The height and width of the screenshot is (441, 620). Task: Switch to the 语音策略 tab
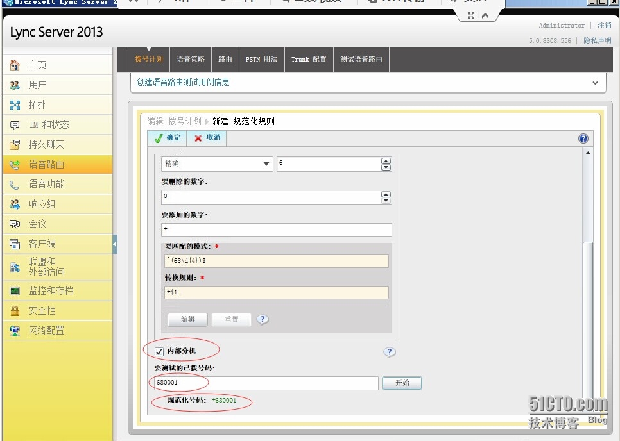click(191, 59)
